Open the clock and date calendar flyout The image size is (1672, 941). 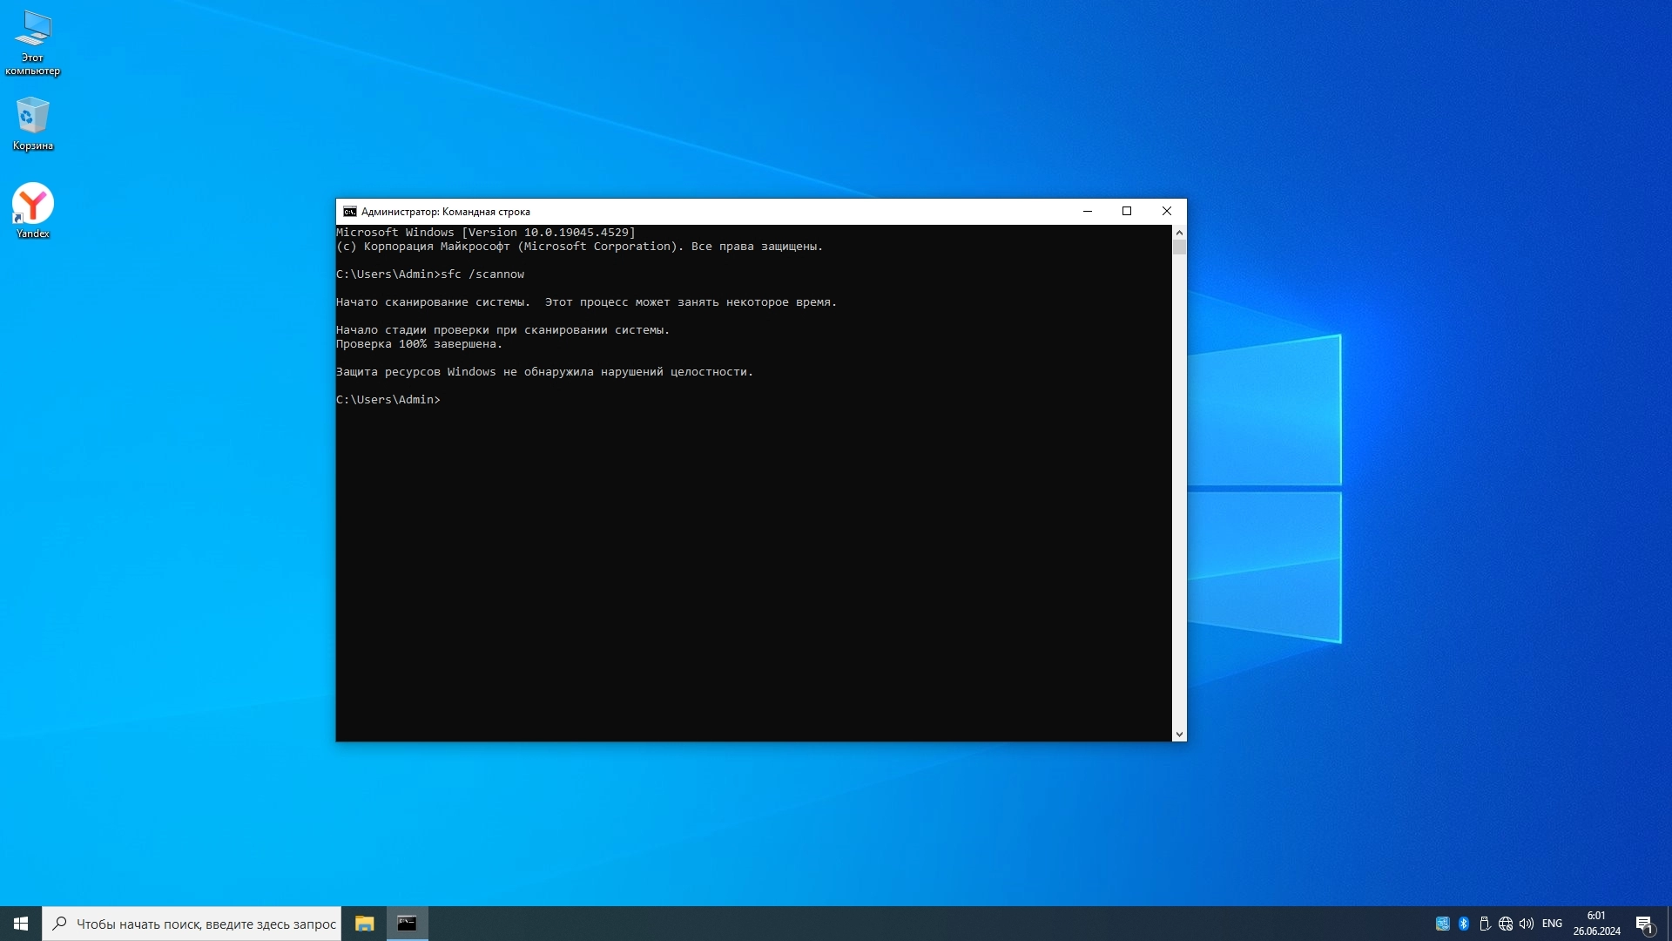click(x=1596, y=924)
